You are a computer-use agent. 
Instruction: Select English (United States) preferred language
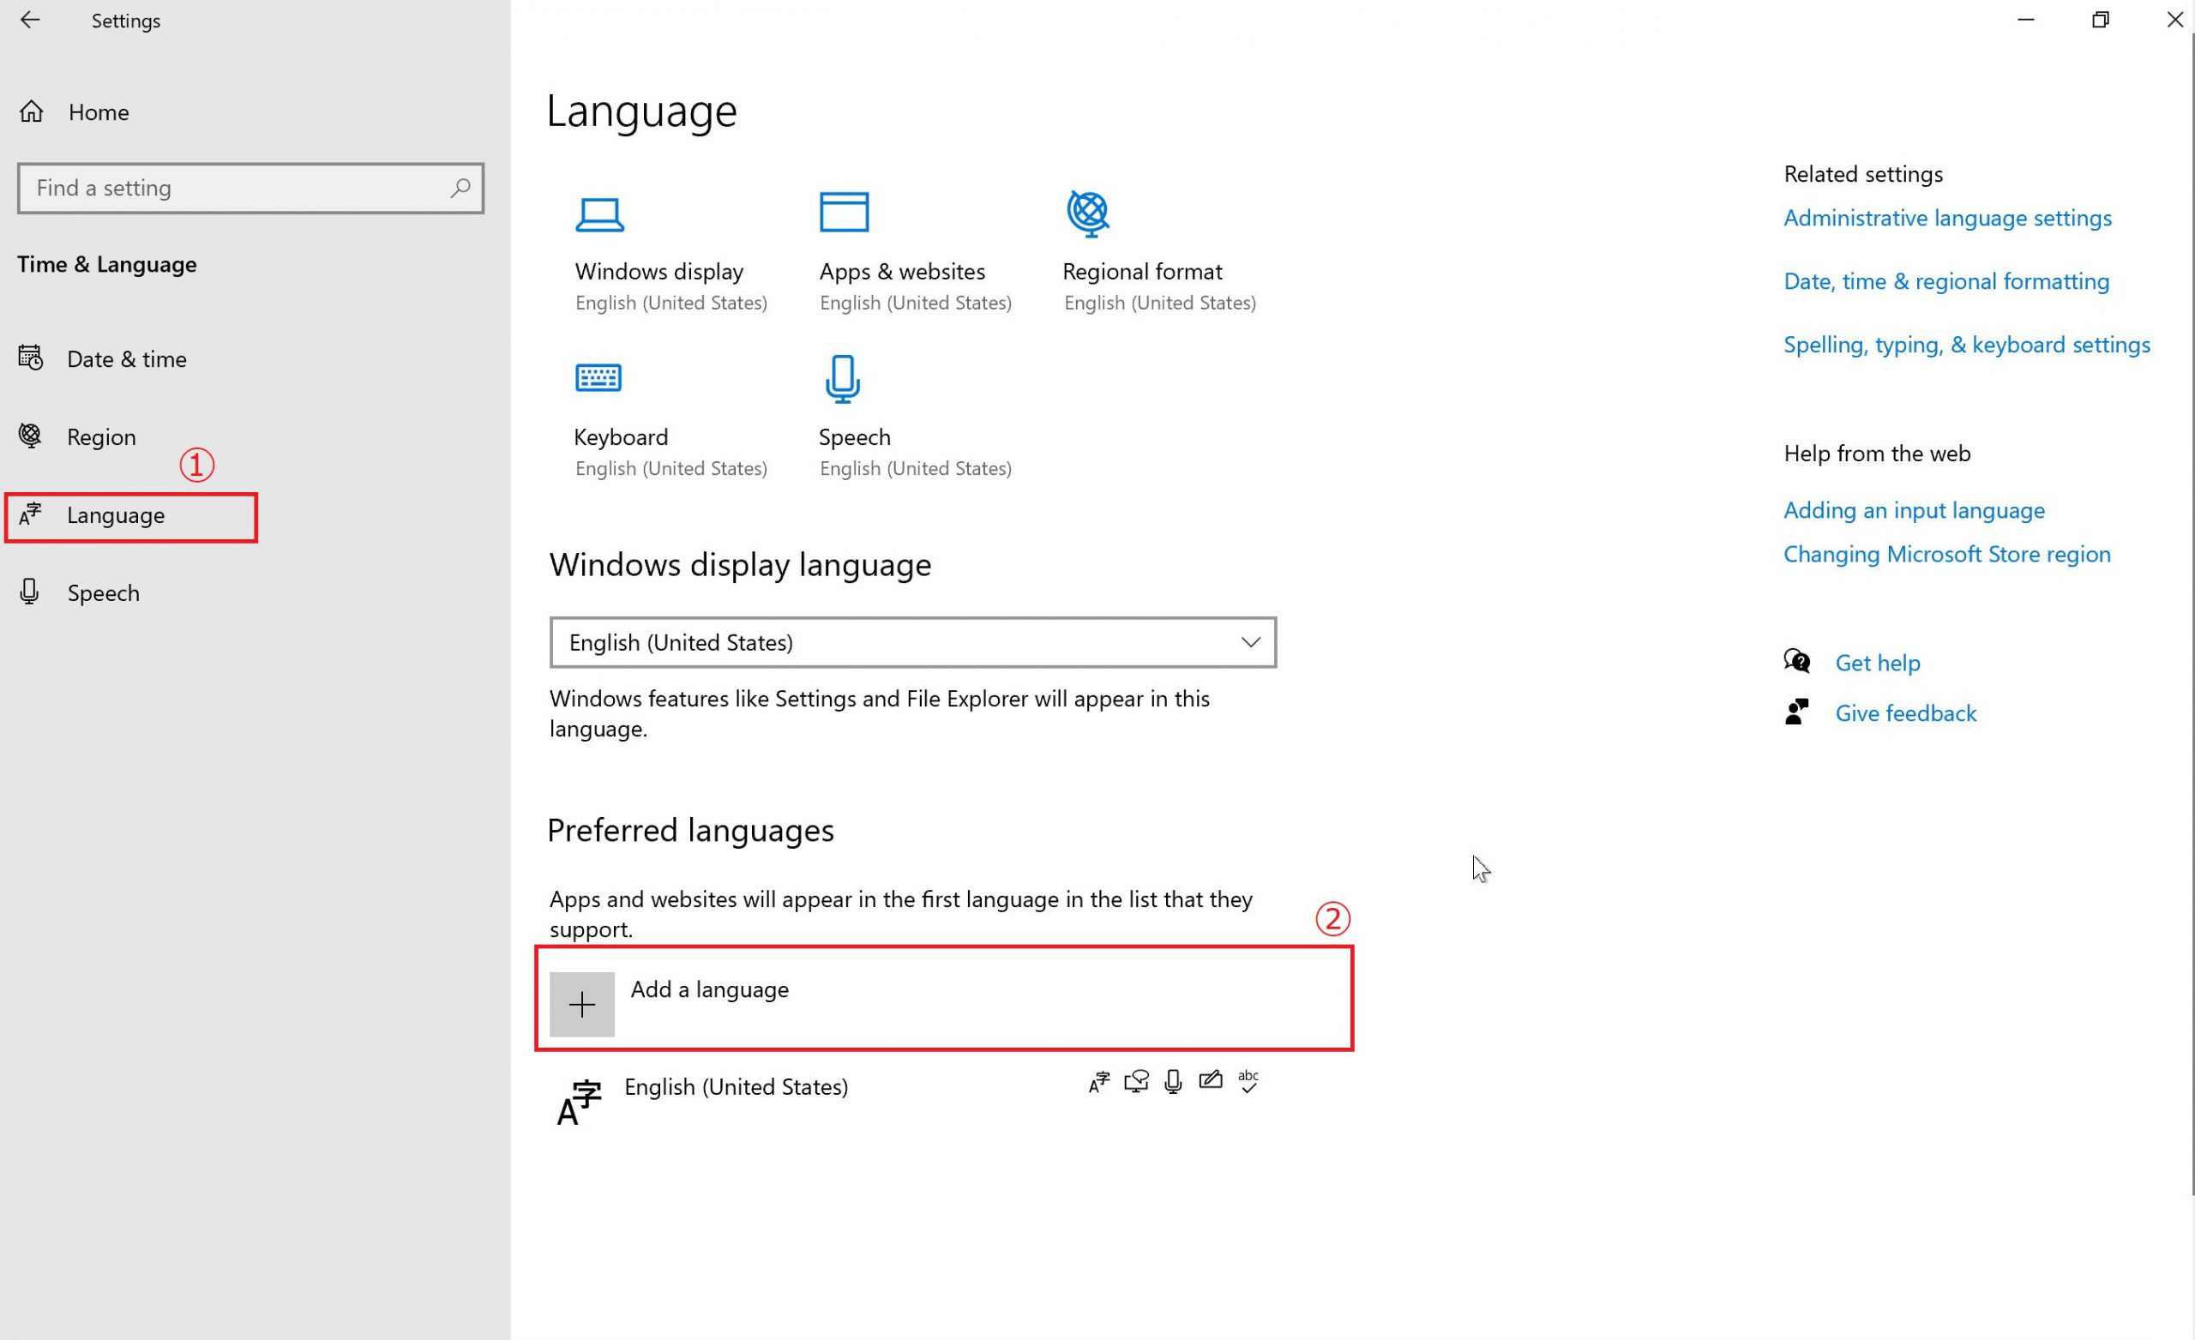[x=736, y=1087]
